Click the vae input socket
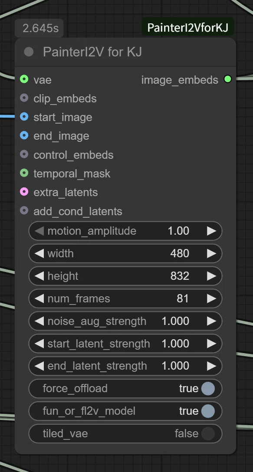The height and width of the screenshot is (472, 253). click(24, 79)
